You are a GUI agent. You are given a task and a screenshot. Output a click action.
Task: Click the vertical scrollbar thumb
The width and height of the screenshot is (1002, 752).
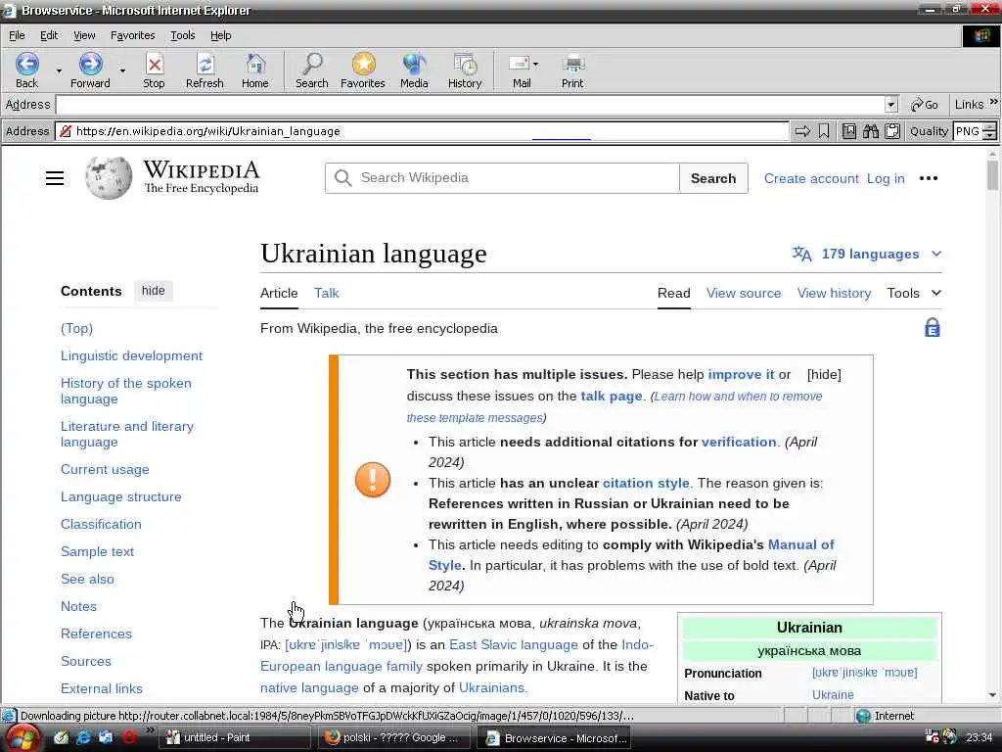point(992,175)
